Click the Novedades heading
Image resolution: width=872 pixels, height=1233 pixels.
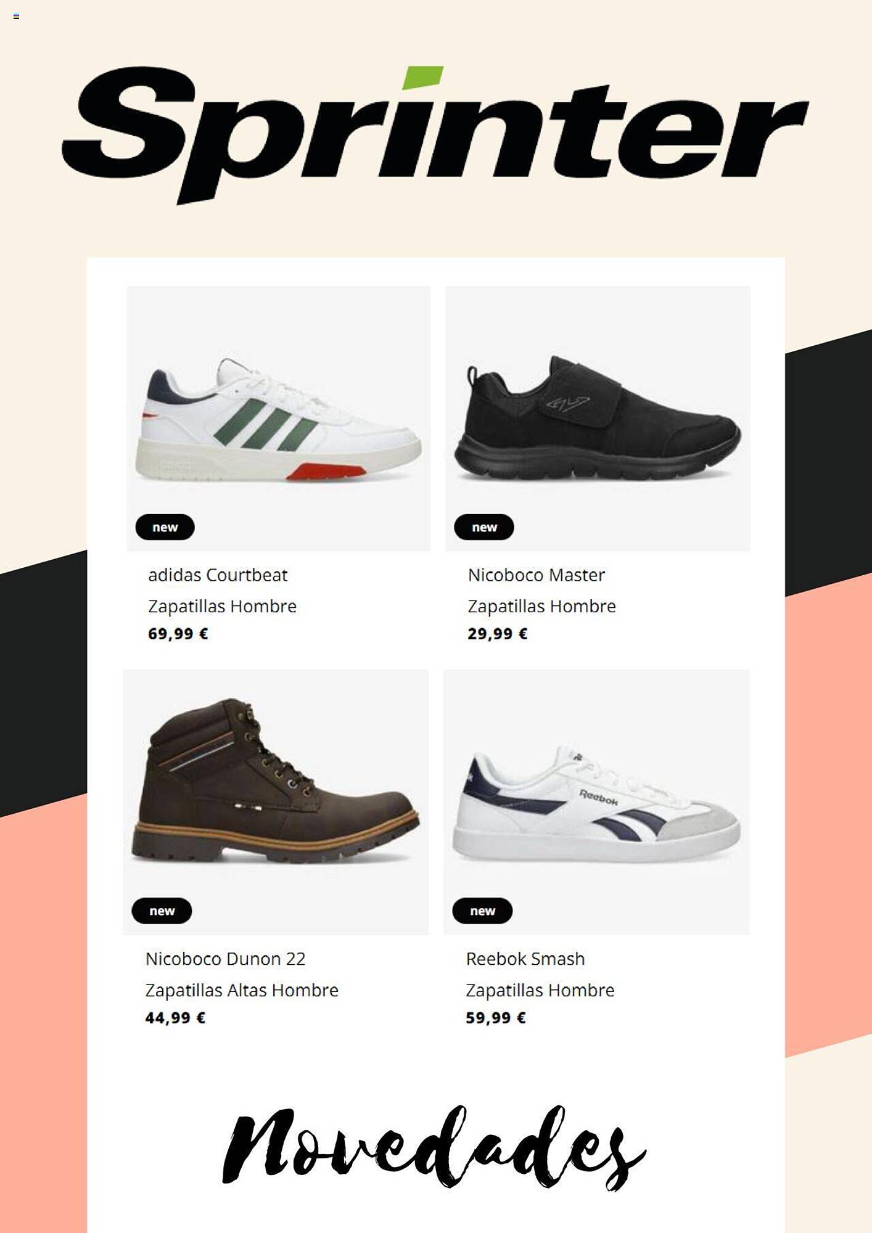[x=434, y=1149]
